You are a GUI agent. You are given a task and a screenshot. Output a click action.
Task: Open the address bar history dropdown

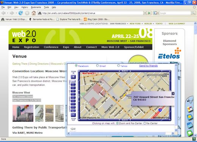[145, 13]
